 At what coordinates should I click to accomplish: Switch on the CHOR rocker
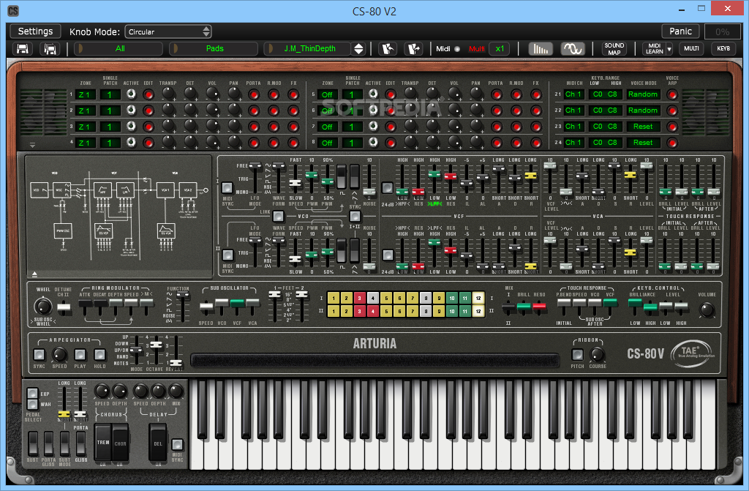click(121, 443)
